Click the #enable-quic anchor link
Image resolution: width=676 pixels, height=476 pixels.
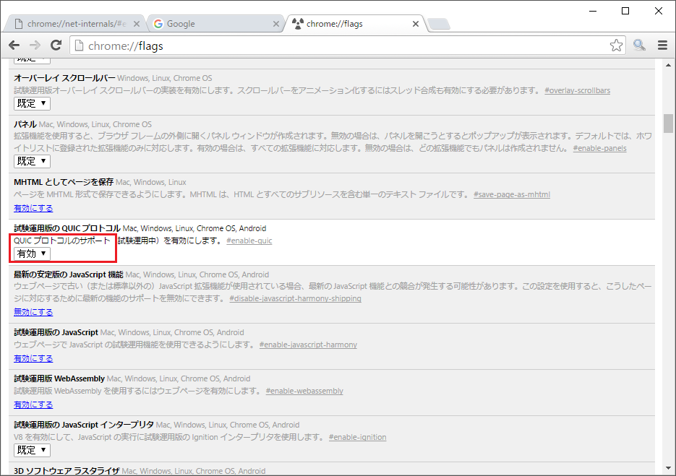[x=249, y=241]
